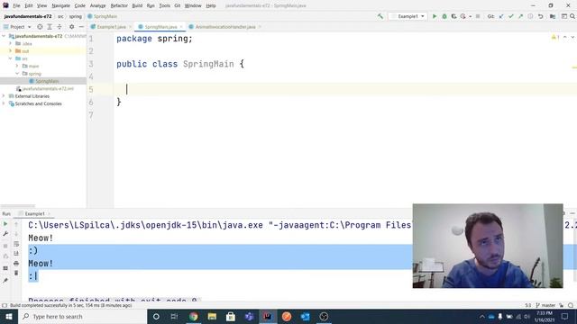Image resolution: width=577 pixels, height=324 pixels.
Task: Expand External Libraries node
Action: coord(4,96)
